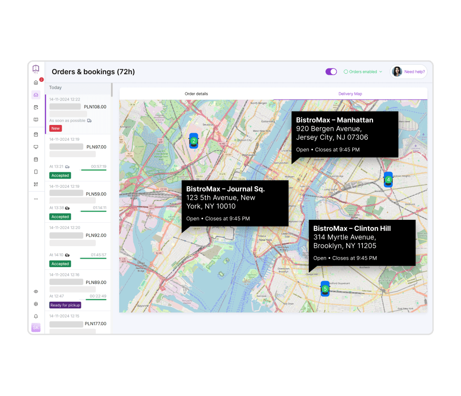Click the app logo at sidebar top
Viewport: 461px width, 396px height.
coord(36,69)
